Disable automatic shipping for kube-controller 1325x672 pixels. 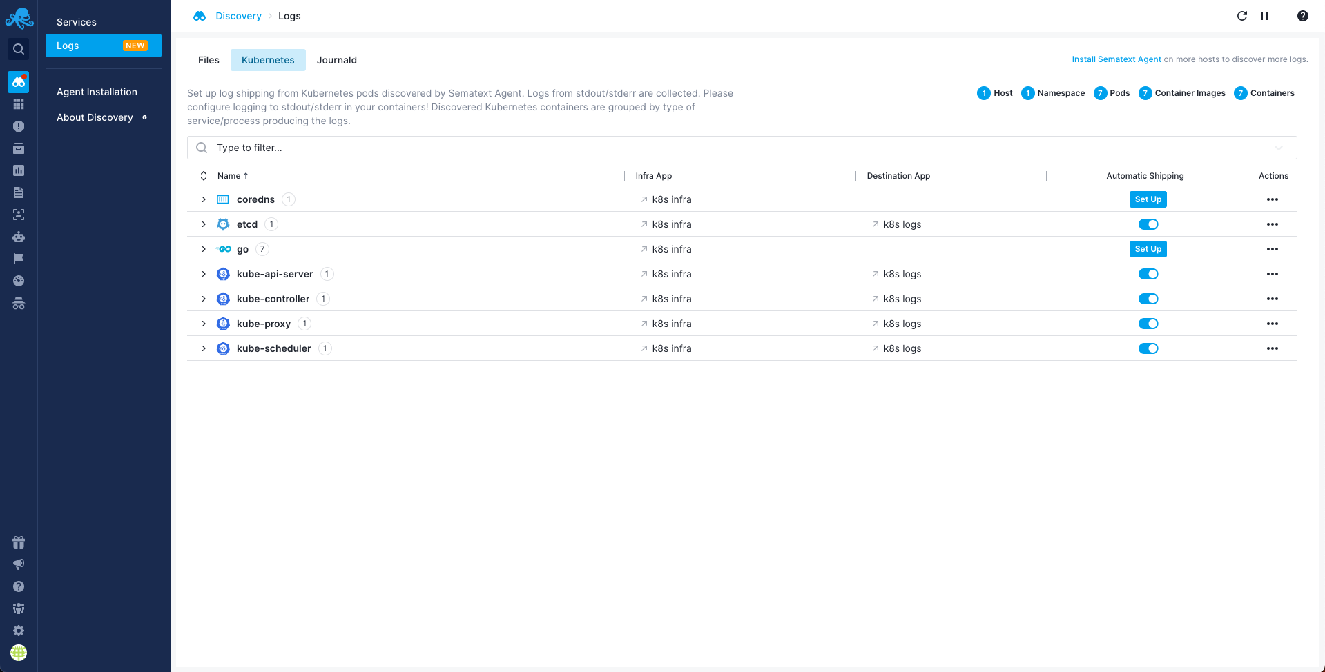1148,299
